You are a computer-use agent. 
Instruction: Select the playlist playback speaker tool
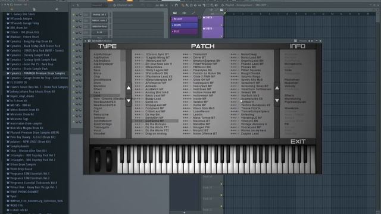216,5
